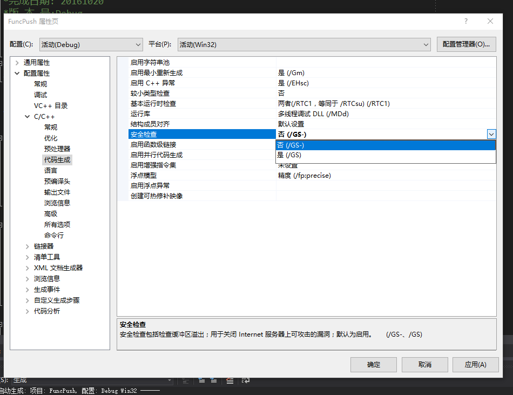Select 常规 under C/C++
Viewport: 513px width, 395px height.
(x=51, y=128)
